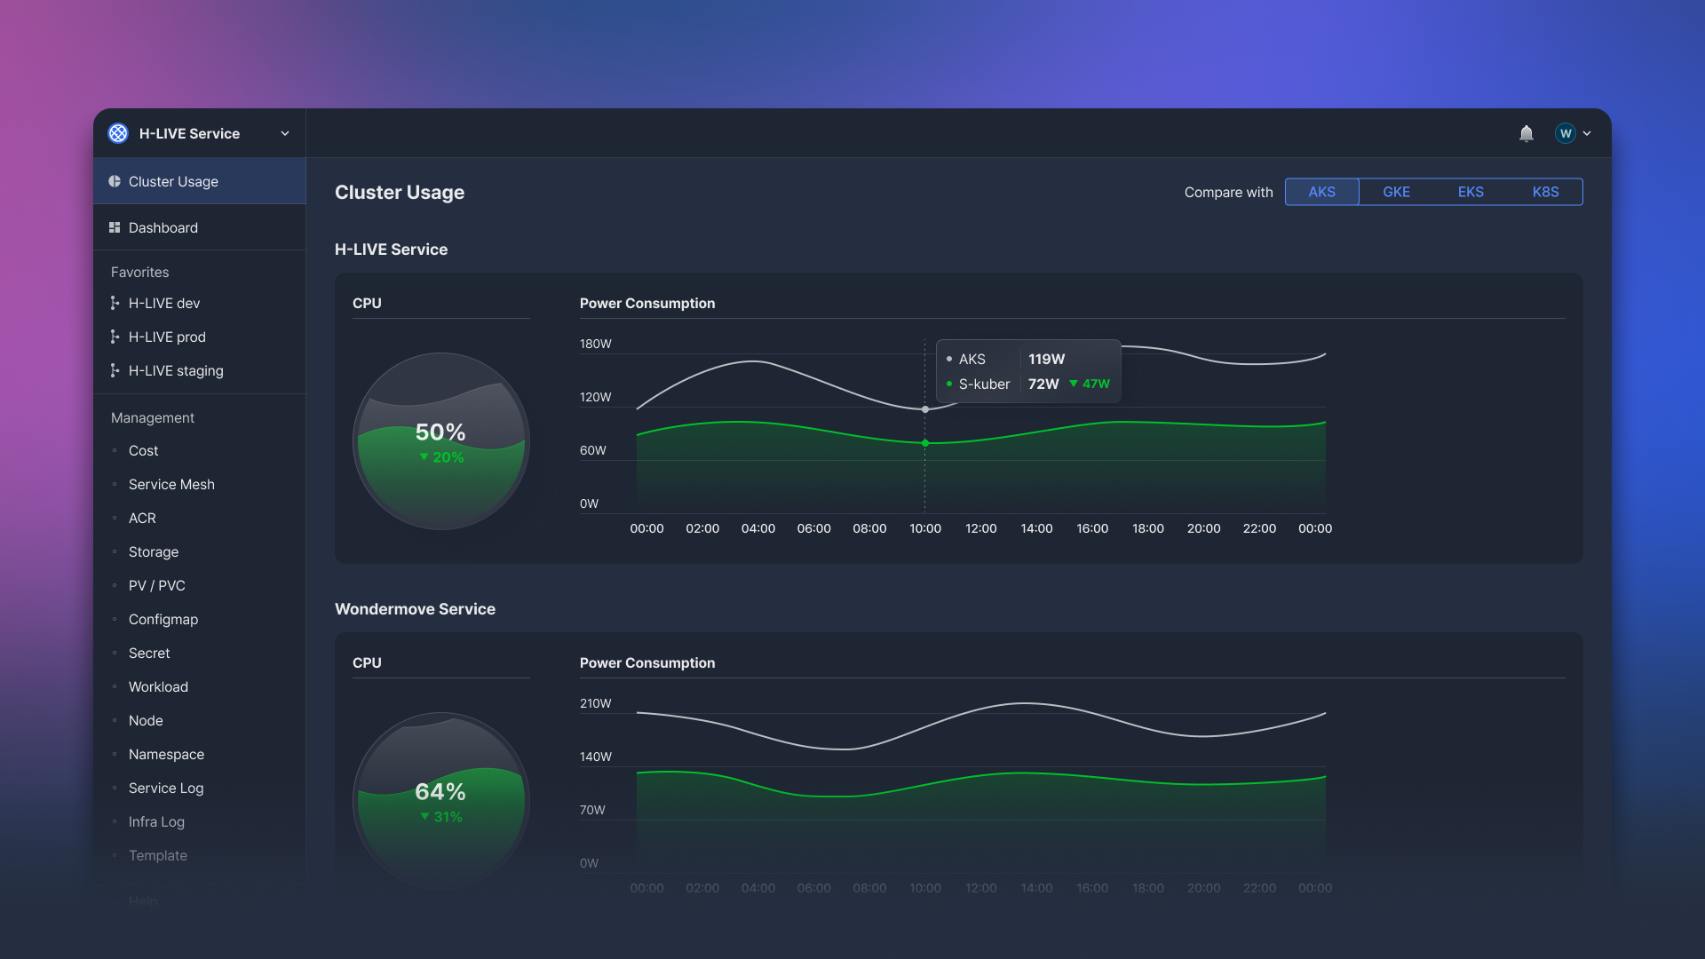Expand the H-LIVE Service switcher chevron
Image resolution: width=1705 pixels, height=959 pixels.
[285, 133]
